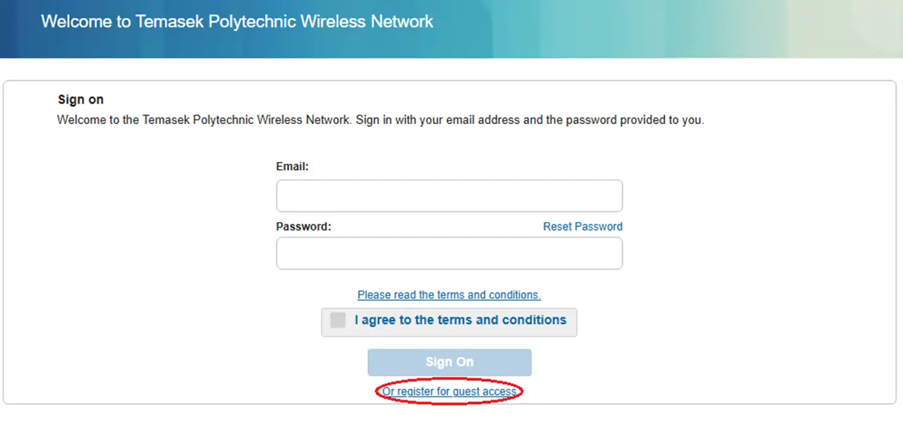This screenshot has width=903, height=427.
Task: Click the Email field below its label
Action: [x=449, y=196]
